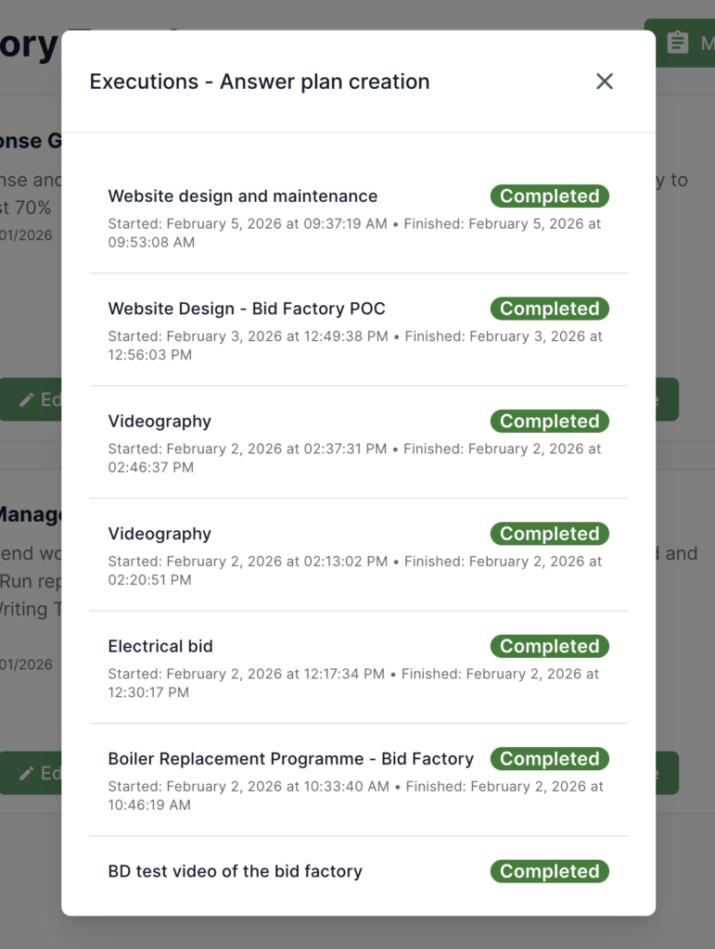This screenshot has height=949, width=715.
Task: Select the Videography execution started at 02:37:31 PM
Action: click(x=160, y=422)
